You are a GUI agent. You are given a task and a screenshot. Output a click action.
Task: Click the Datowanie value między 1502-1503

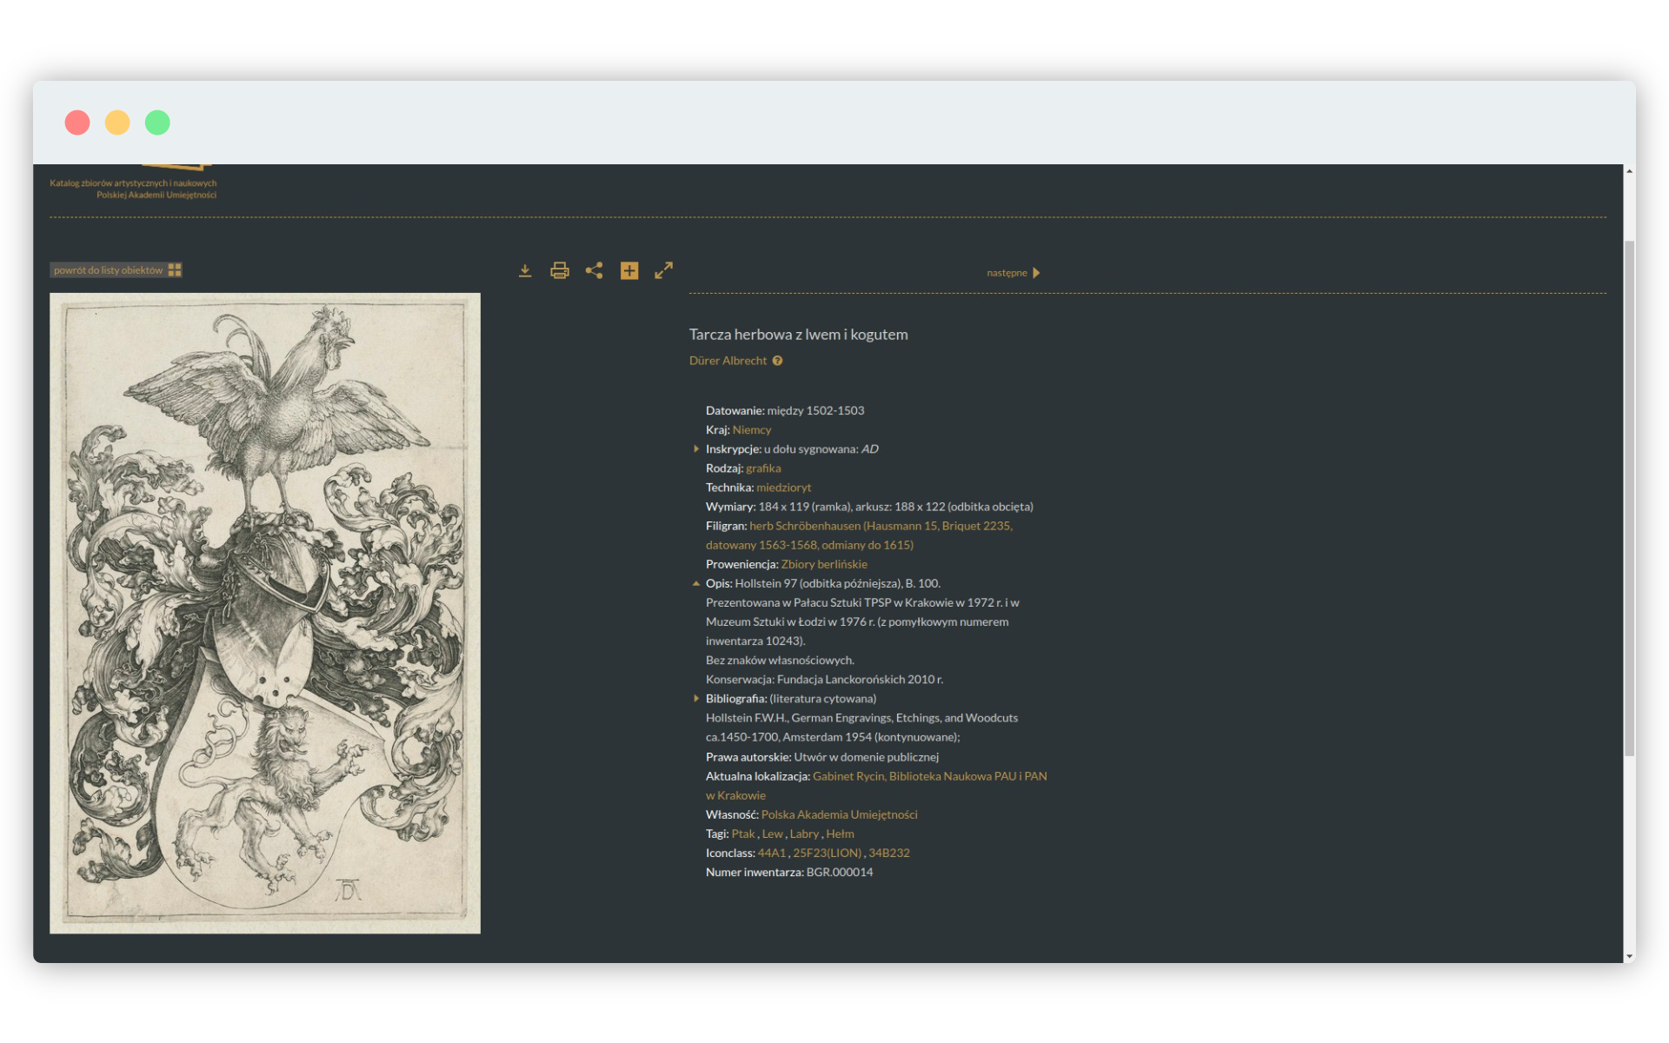point(815,411)
